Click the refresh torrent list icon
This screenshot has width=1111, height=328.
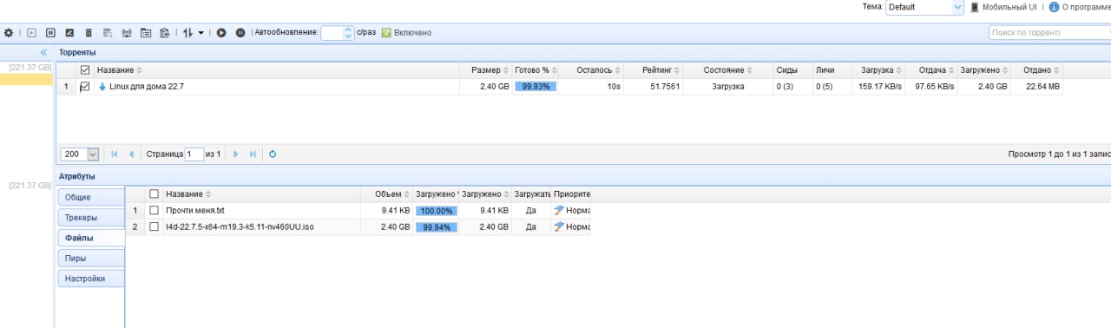tap(273, 154)
